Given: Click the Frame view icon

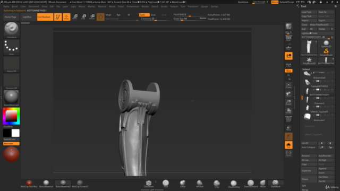Looking at the screenshot, I should pos(288,85).
